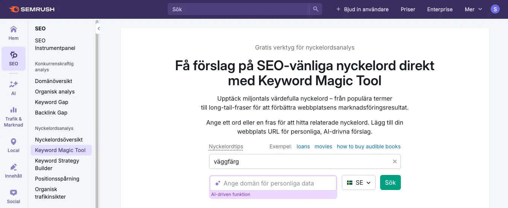
Task: Click the SEO heading in the menu
Action: [40, 29]
